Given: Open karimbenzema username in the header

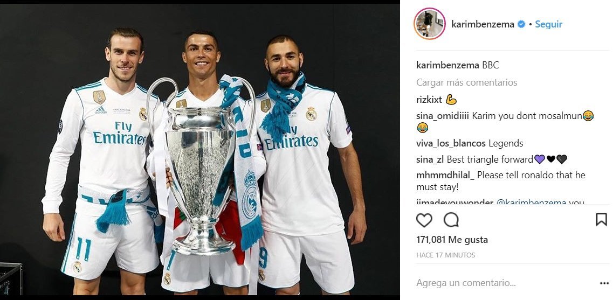Looking at the screenshot, I should point(483,24).
